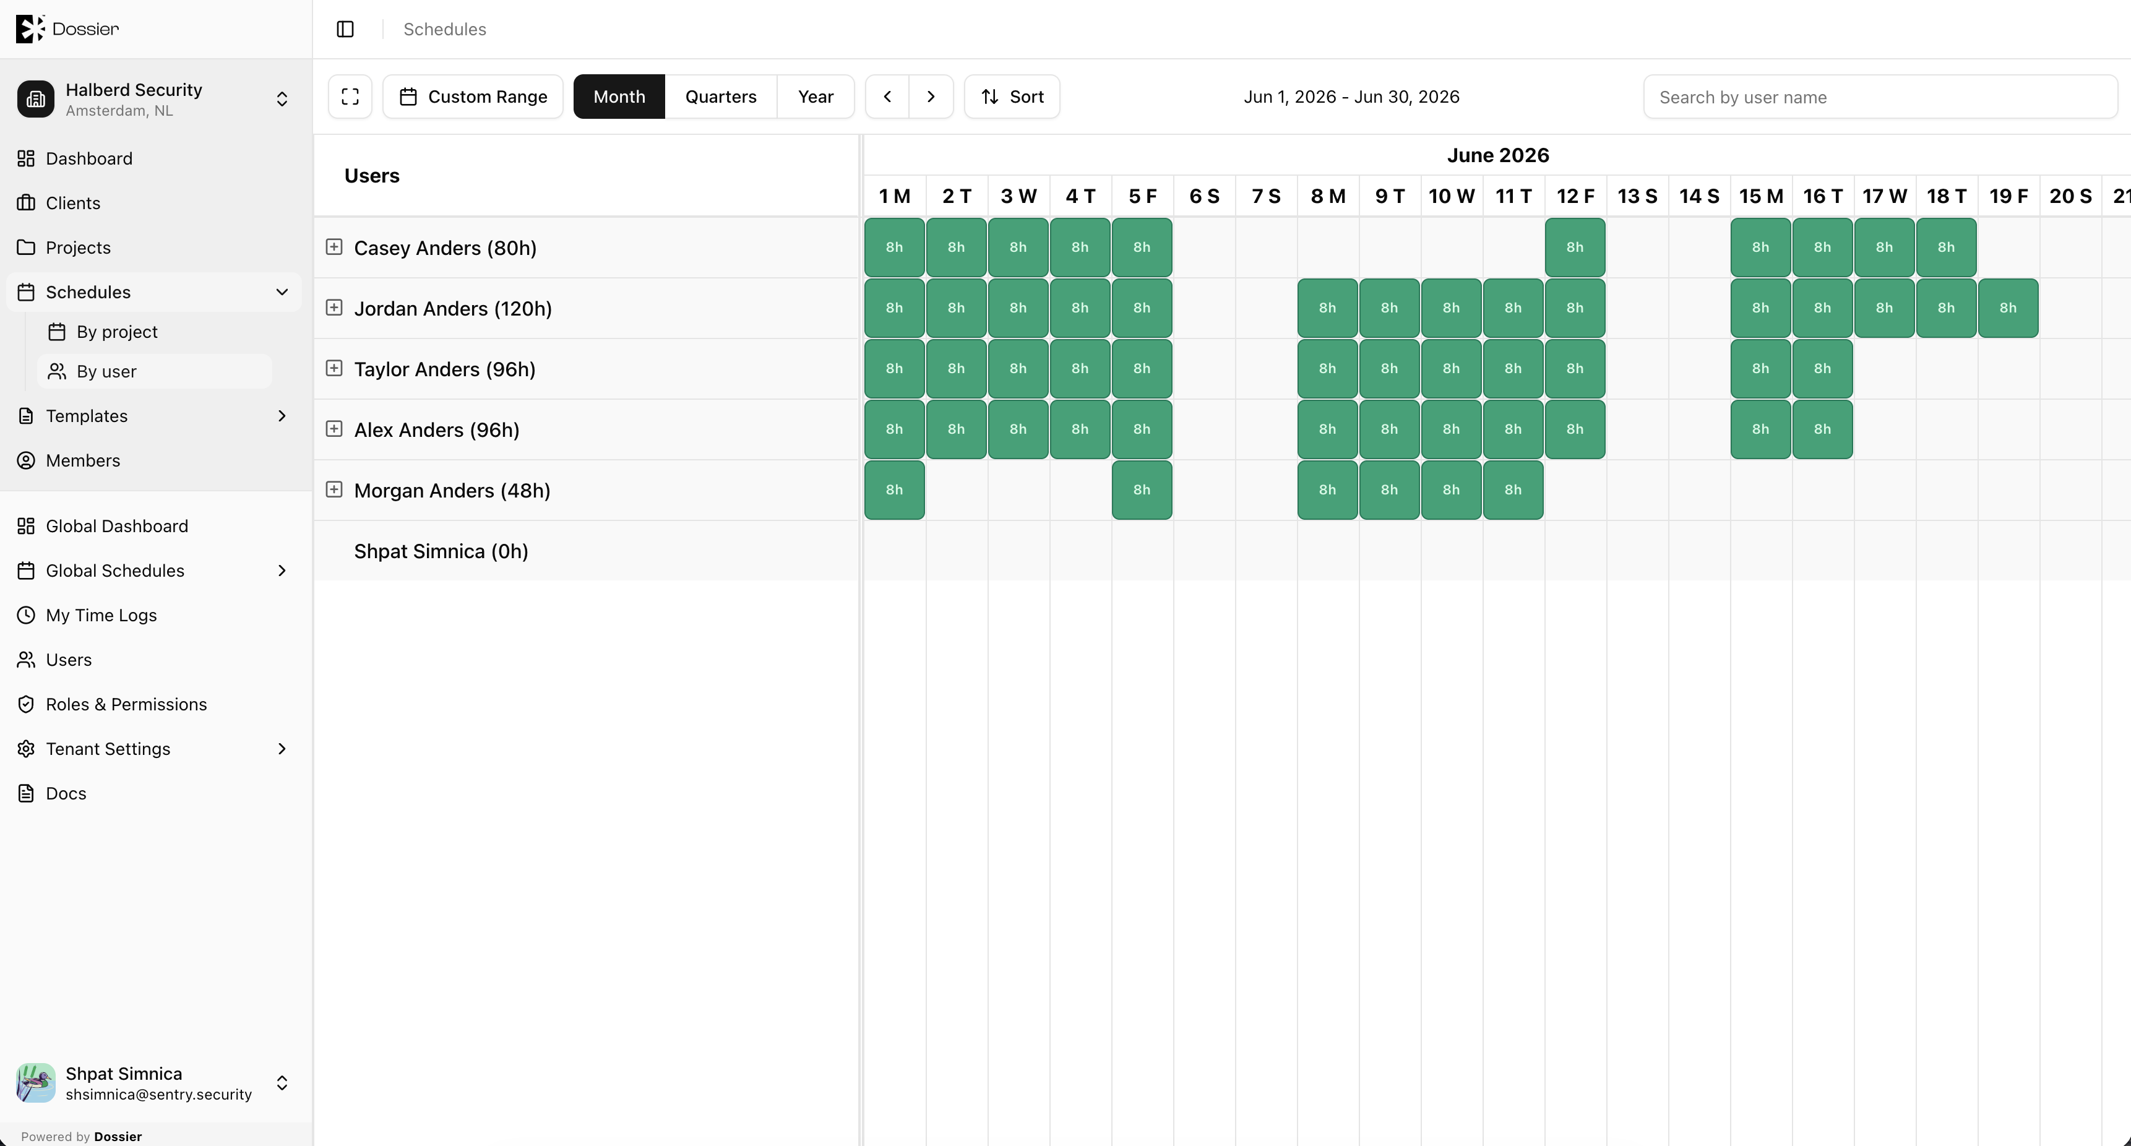Open Custom Range picker

tap(473, 97)
